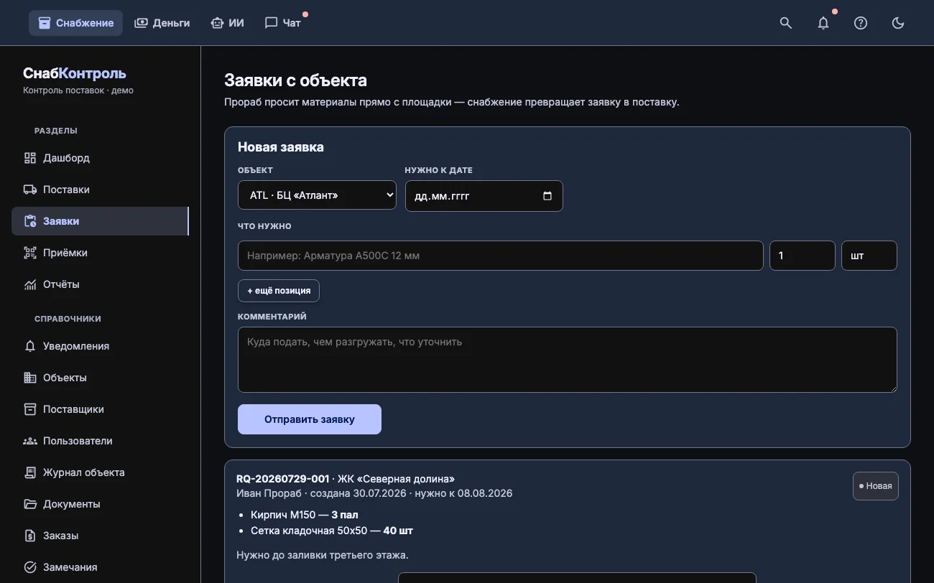The image size is (934, 583).
Task: Switch to the Деньги tab
Action: (x=162, y=23)
